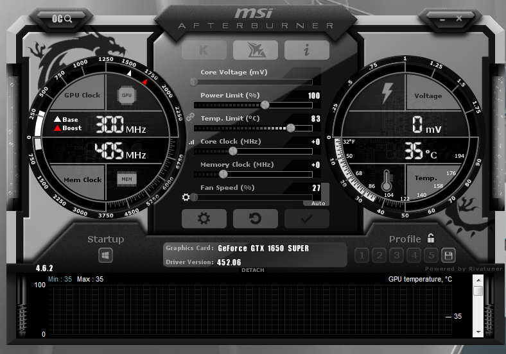Save profile with floppy disk icon
The image size is (506, 354).
449,256
